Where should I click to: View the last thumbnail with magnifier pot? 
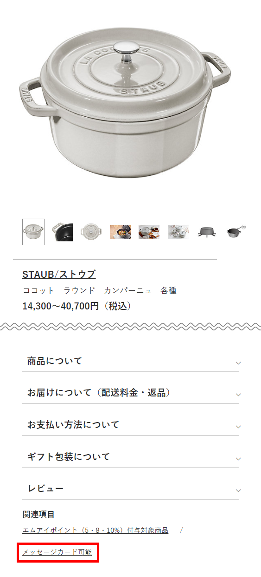tap(236, 232)
